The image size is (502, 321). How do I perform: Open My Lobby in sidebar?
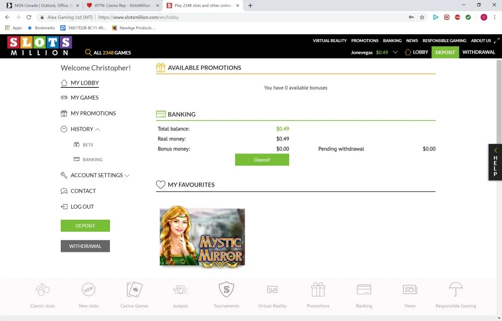pyautogui.click(x=80, y=83)
